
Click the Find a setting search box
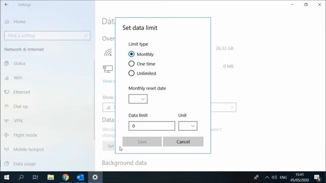click(x=47, y=36)
